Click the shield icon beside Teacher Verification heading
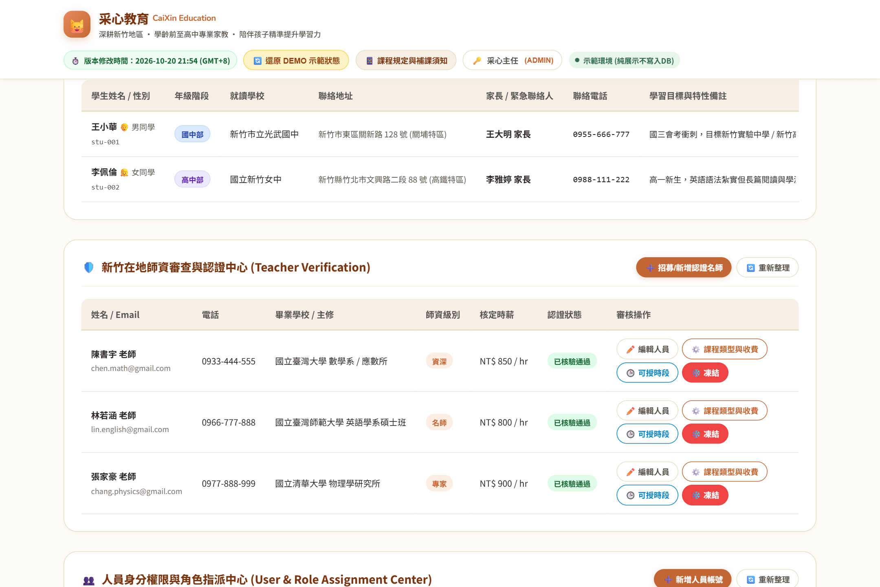The image size is (880, 587). coord(89,267)
